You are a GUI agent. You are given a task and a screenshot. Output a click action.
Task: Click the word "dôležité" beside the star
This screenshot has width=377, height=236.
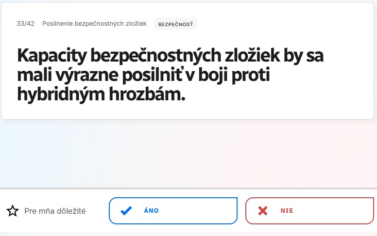click(x=69, y=211)
